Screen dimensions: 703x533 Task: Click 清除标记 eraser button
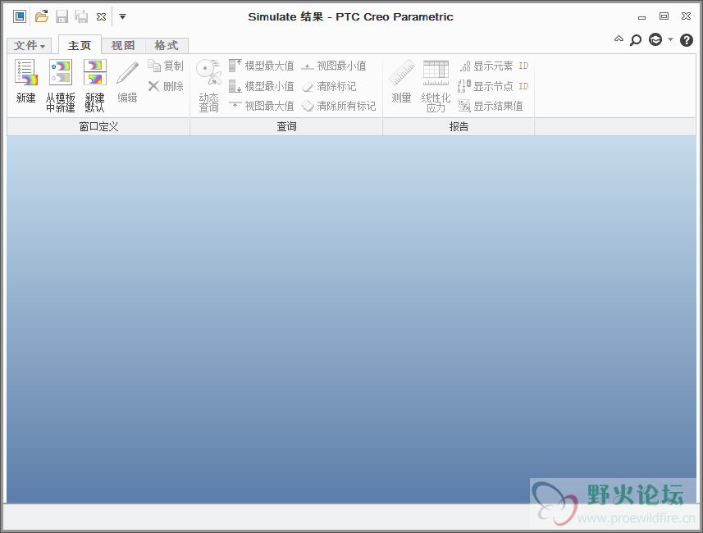click(x=329, y=86)
